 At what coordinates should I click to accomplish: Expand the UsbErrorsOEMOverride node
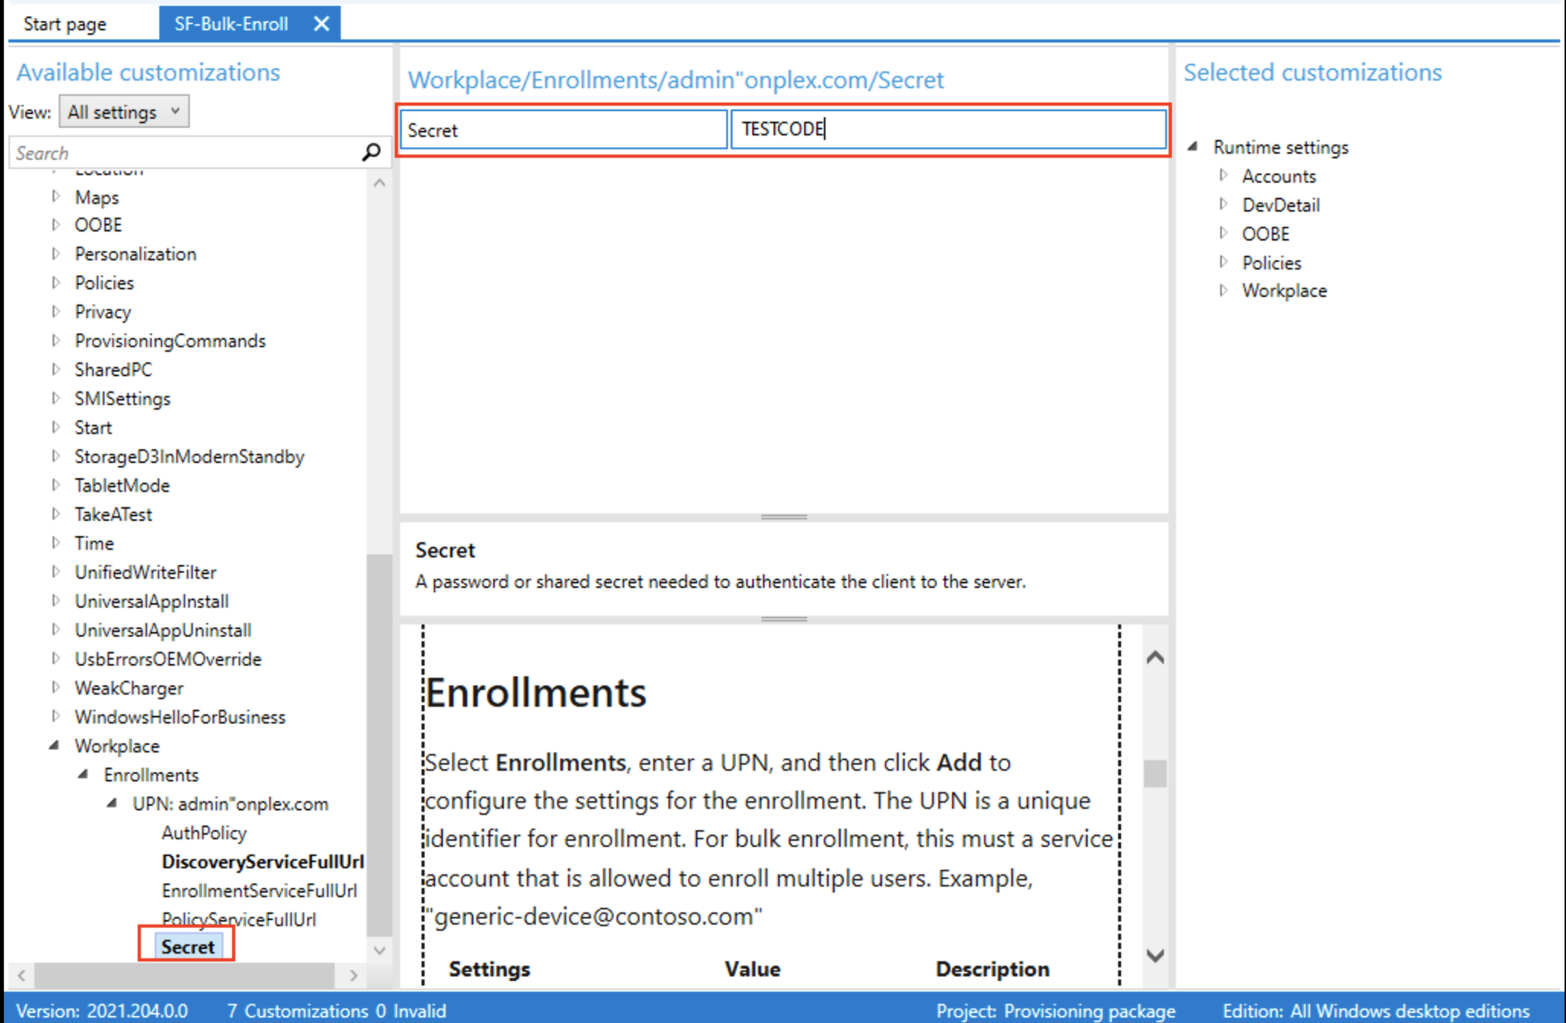coord(56,659)
